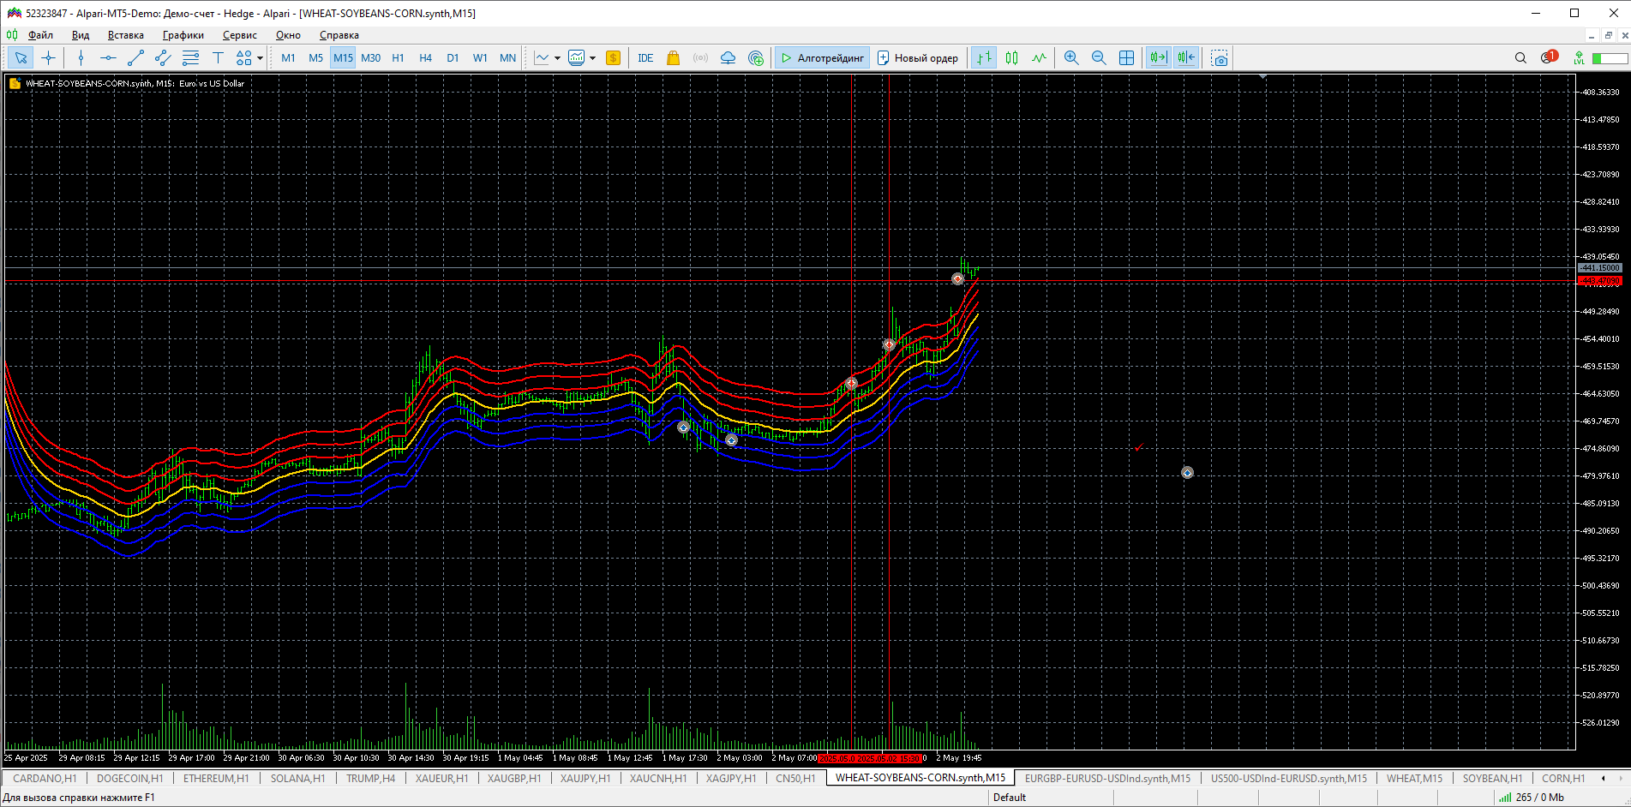1631x807 pixels.
Task: Draw a vertical line on chart
Action: 81,58
